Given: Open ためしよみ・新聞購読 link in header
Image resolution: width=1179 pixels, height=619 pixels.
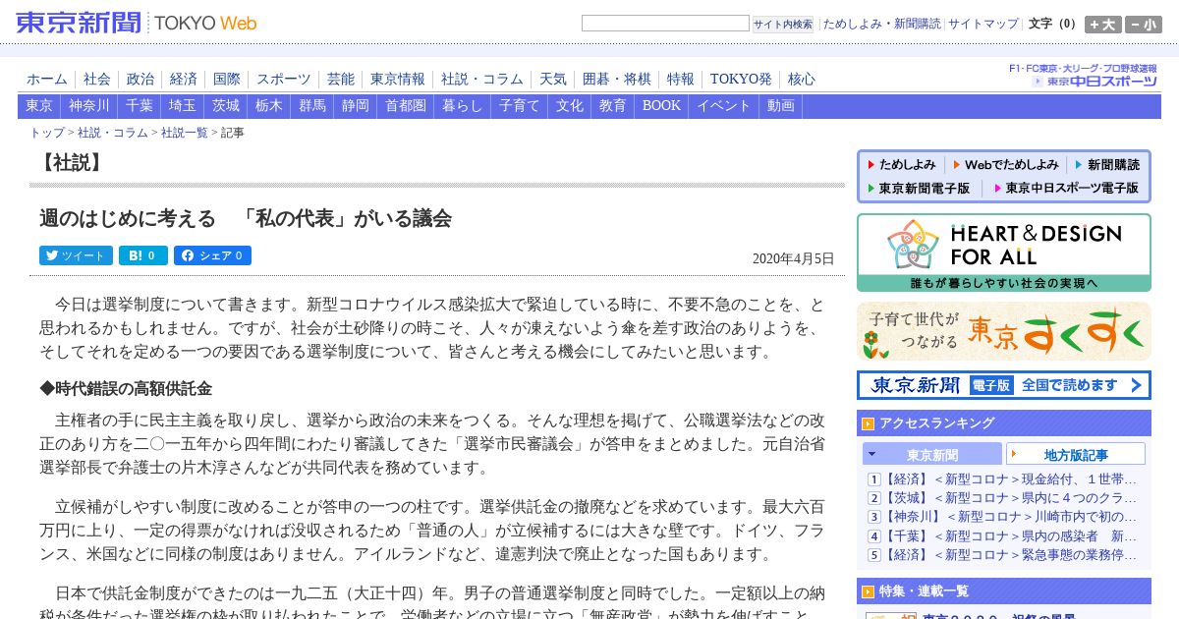Looking at the screenshot, I should tap(881, 24).
